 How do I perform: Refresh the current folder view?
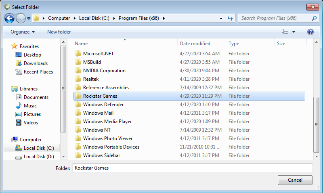tap(230, 18)
